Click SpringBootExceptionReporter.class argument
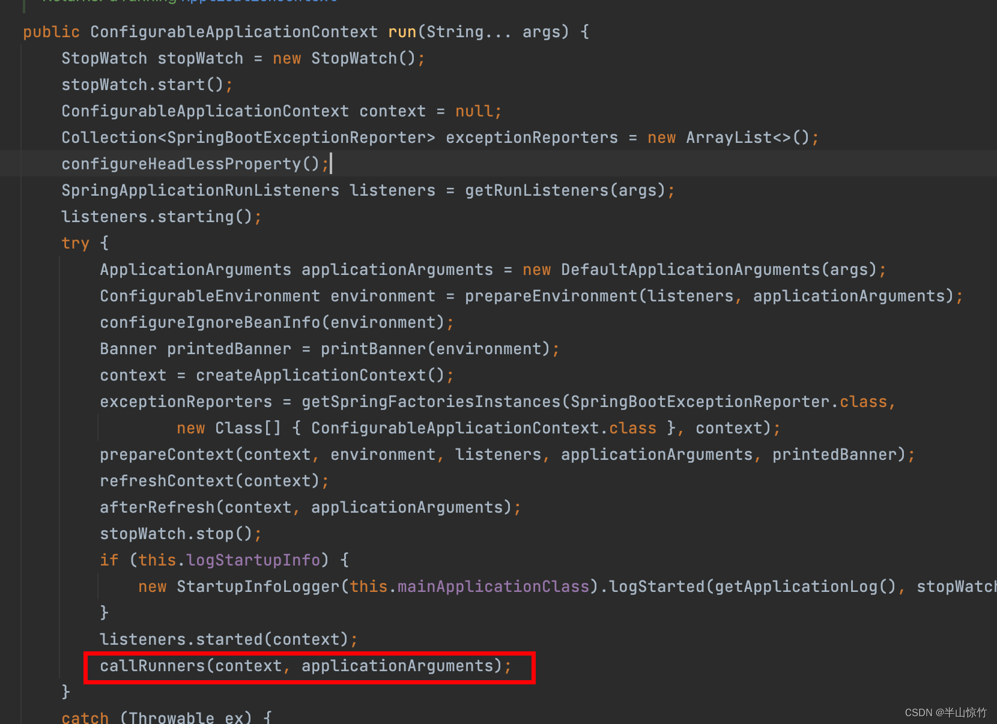The width and height of the screenshot is (997, 724). click(729, 402)
